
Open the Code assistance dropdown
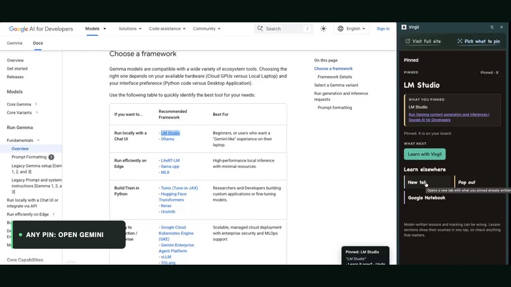167,29
